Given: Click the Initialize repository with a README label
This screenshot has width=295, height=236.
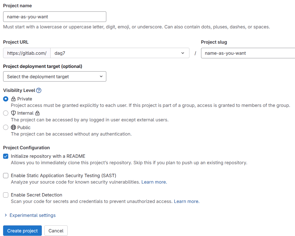Looking at the screenshot, I should [x=48, y=156].
